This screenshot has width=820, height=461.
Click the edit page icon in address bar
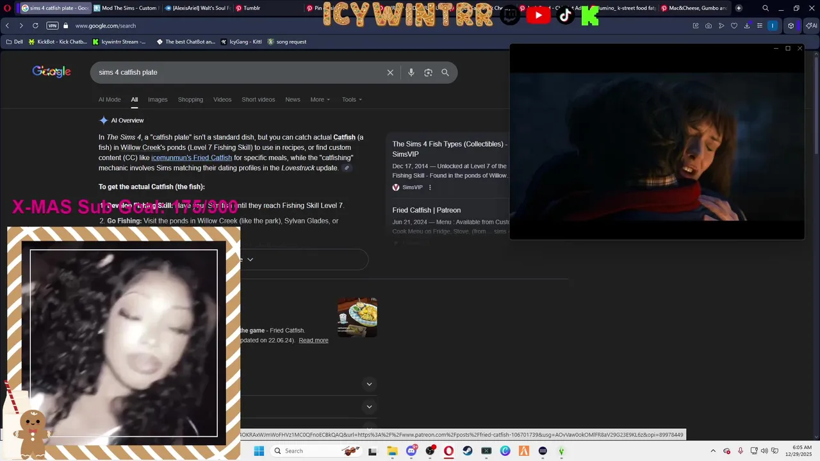tap(696, 26)
